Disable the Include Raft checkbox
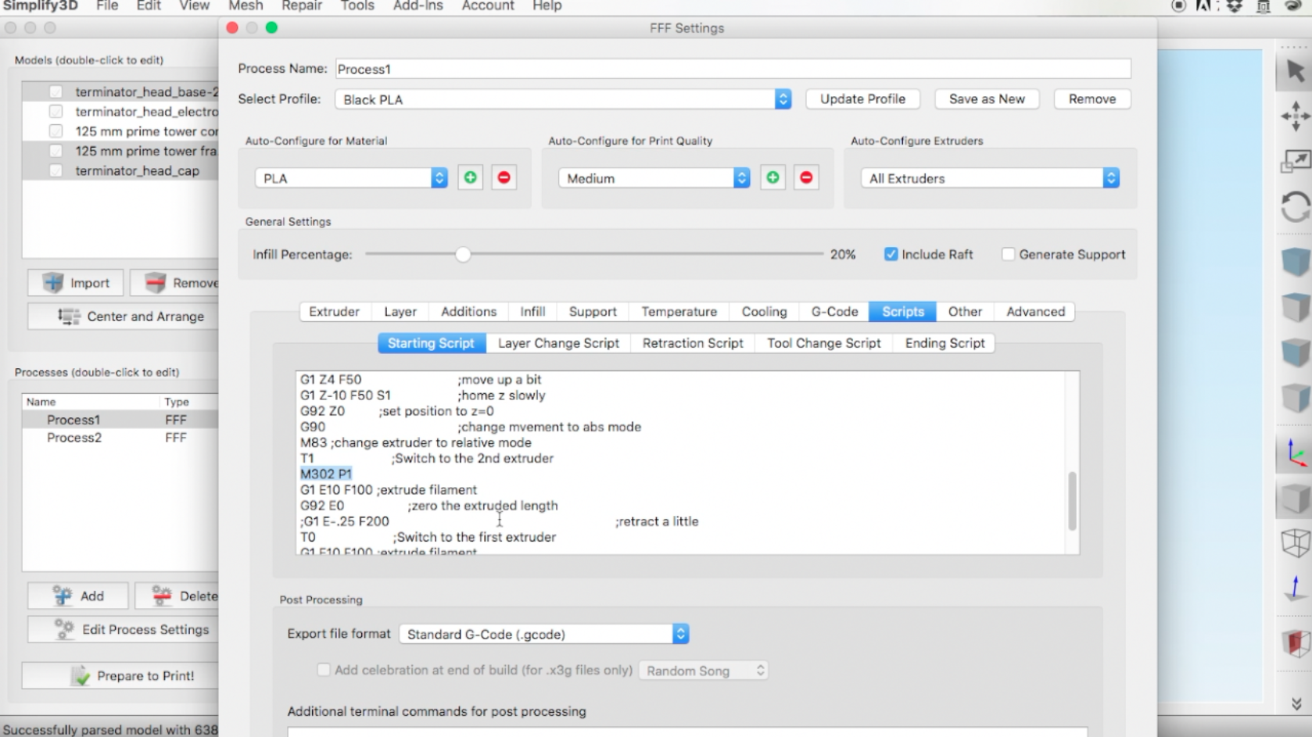The width and height of the screenshot is (1312, 737). 891,254
